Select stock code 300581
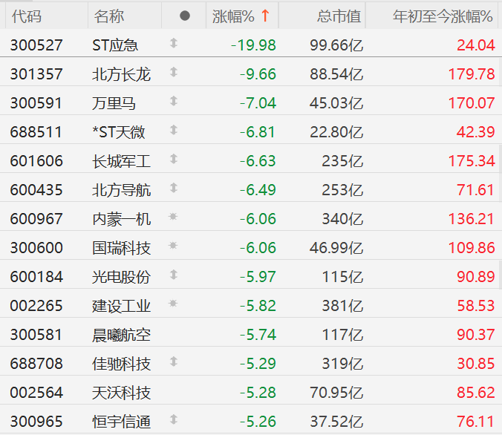This screenshot has width=502, height=435. pyautogui.click(x=36, y=335)
